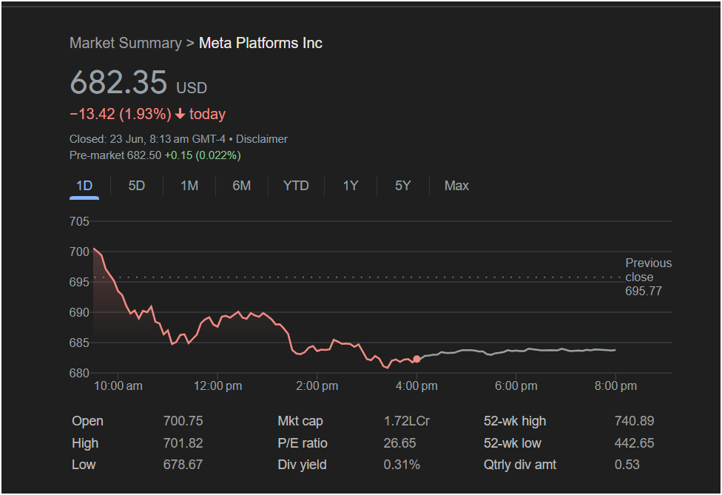Click the Open value 700.75
Screen dimensions: 722x495
point(183,421)
